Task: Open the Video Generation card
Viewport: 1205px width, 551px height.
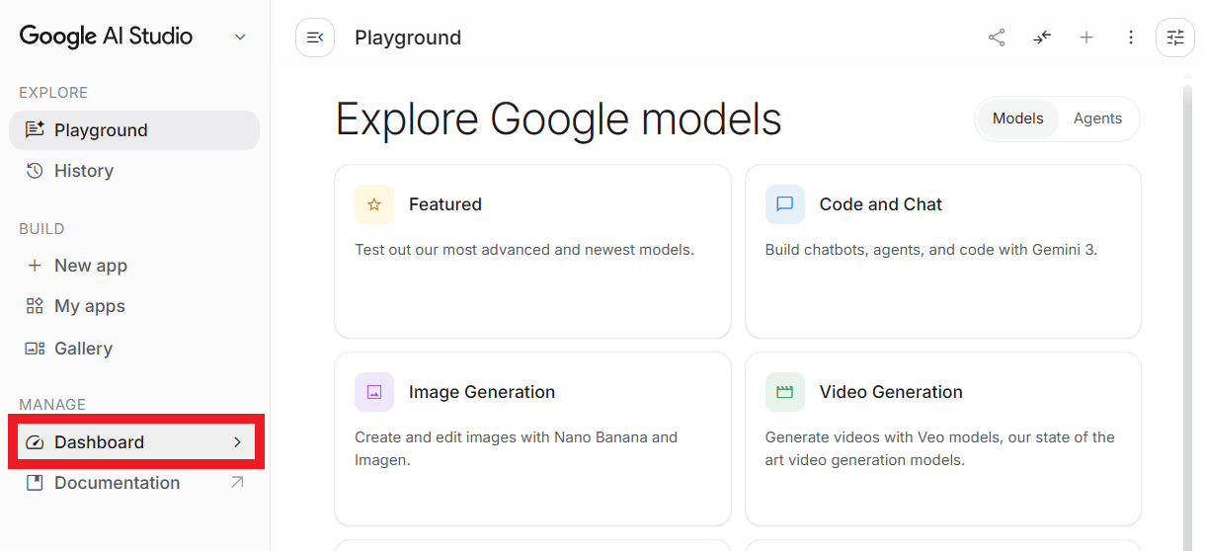Action: point(943,439)
